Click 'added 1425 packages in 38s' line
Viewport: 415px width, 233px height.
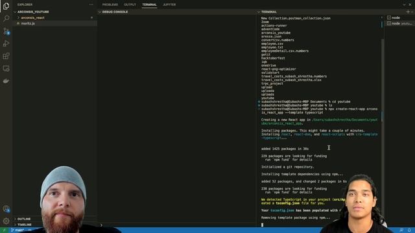(x=285, y=149)
